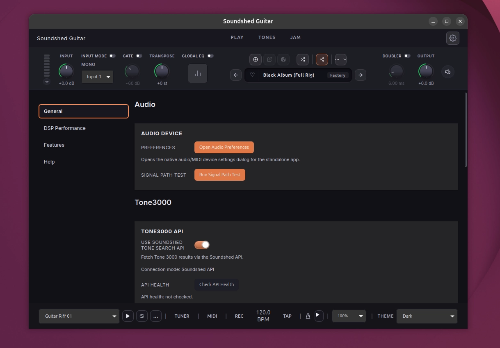Click Check API Health button

[x=217, y=284]
